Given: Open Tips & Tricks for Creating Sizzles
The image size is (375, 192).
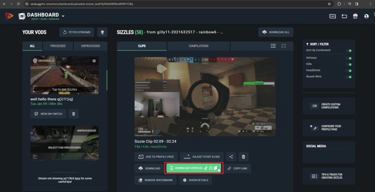Looking at the screenshot, I should tap(329, 176).
